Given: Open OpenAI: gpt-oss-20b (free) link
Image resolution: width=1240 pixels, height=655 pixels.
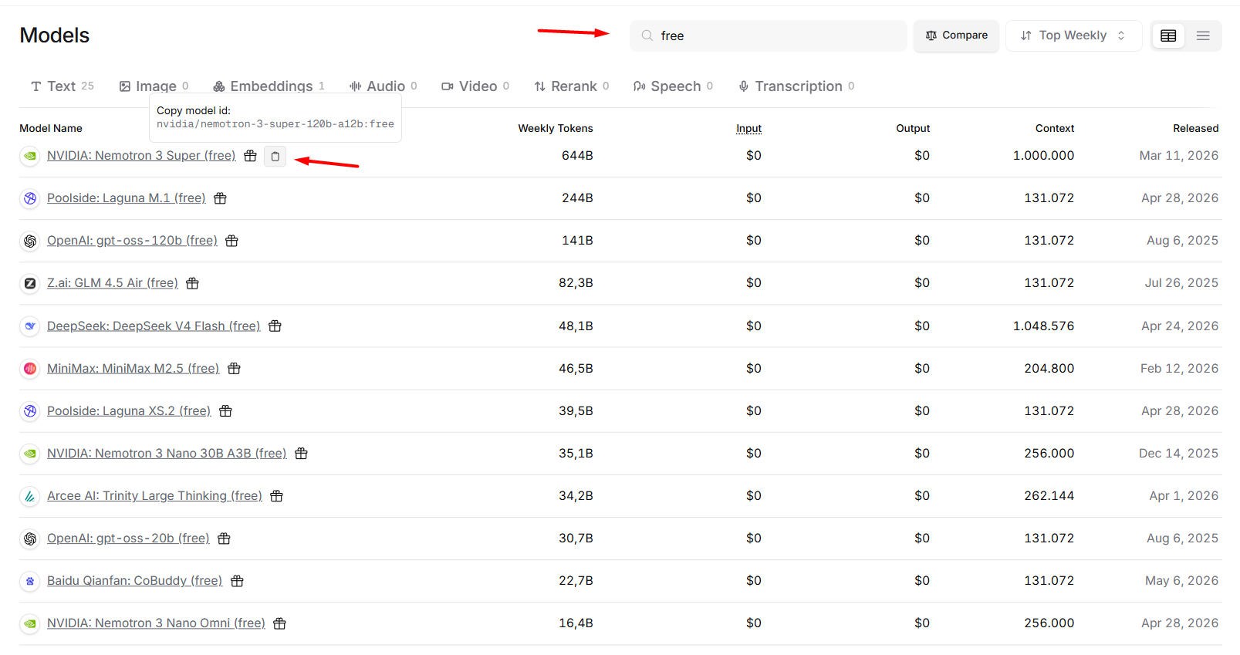Looking at the screenshot, I should pyautogui.click(x=128, y=539).
